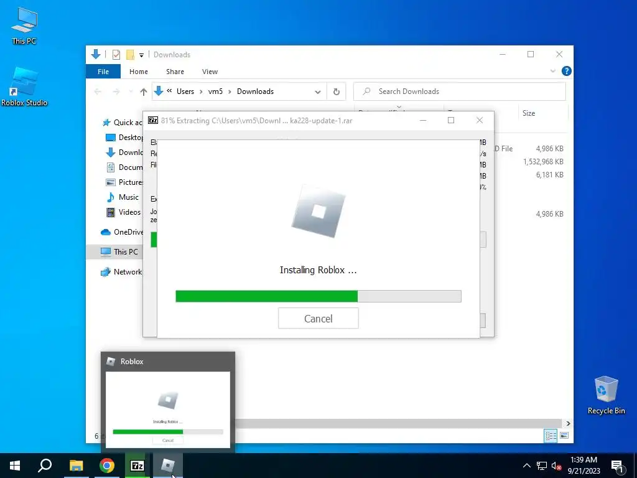
Task: Open Google Chrome from the taskbar
Action: (107, 466)
